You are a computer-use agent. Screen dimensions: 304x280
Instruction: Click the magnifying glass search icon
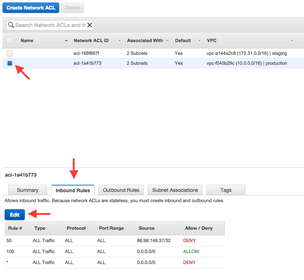[11, 25]
